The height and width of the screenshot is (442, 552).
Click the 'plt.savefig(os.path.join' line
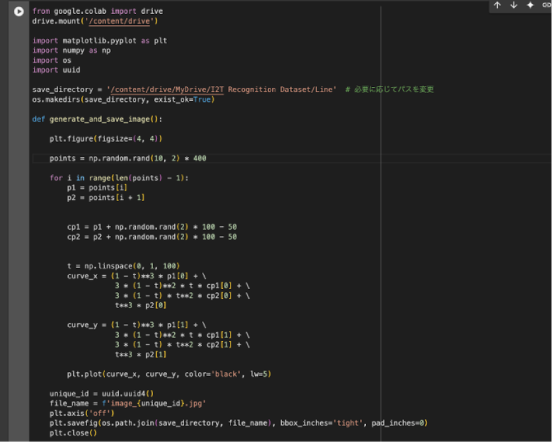(x=238, y=423)
